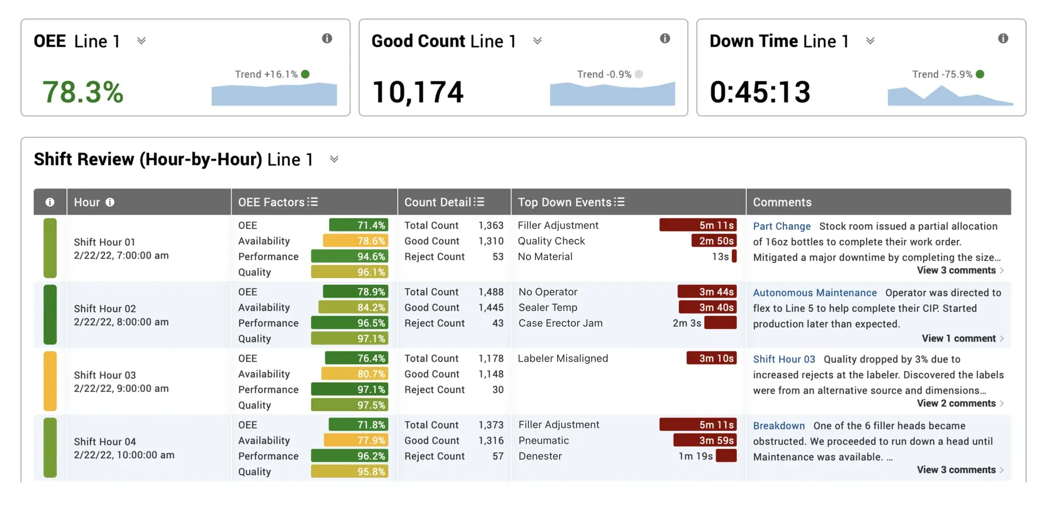
Task: Click the Breakdown comment link
Action: [x=778, y=426]
